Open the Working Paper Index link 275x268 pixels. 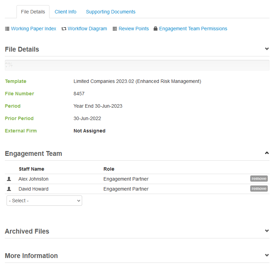pos(34,29)
